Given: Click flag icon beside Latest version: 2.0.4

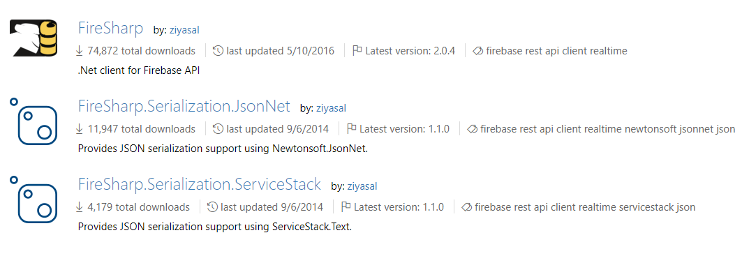Looking at the screenshot, I should pos(357,51).
